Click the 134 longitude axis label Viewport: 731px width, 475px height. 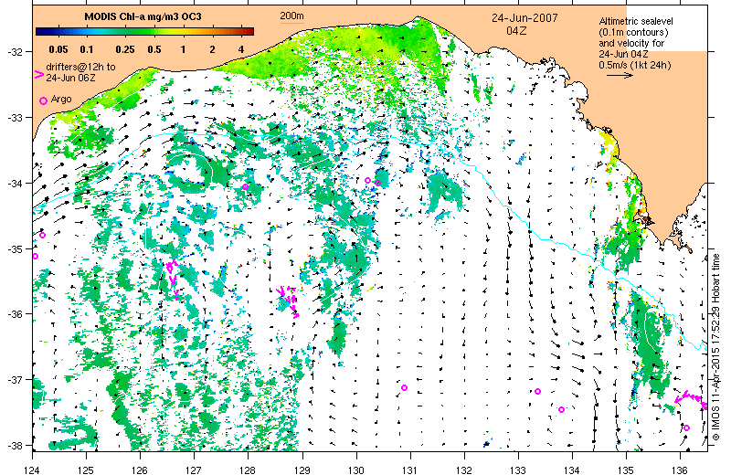click(572, 470)
